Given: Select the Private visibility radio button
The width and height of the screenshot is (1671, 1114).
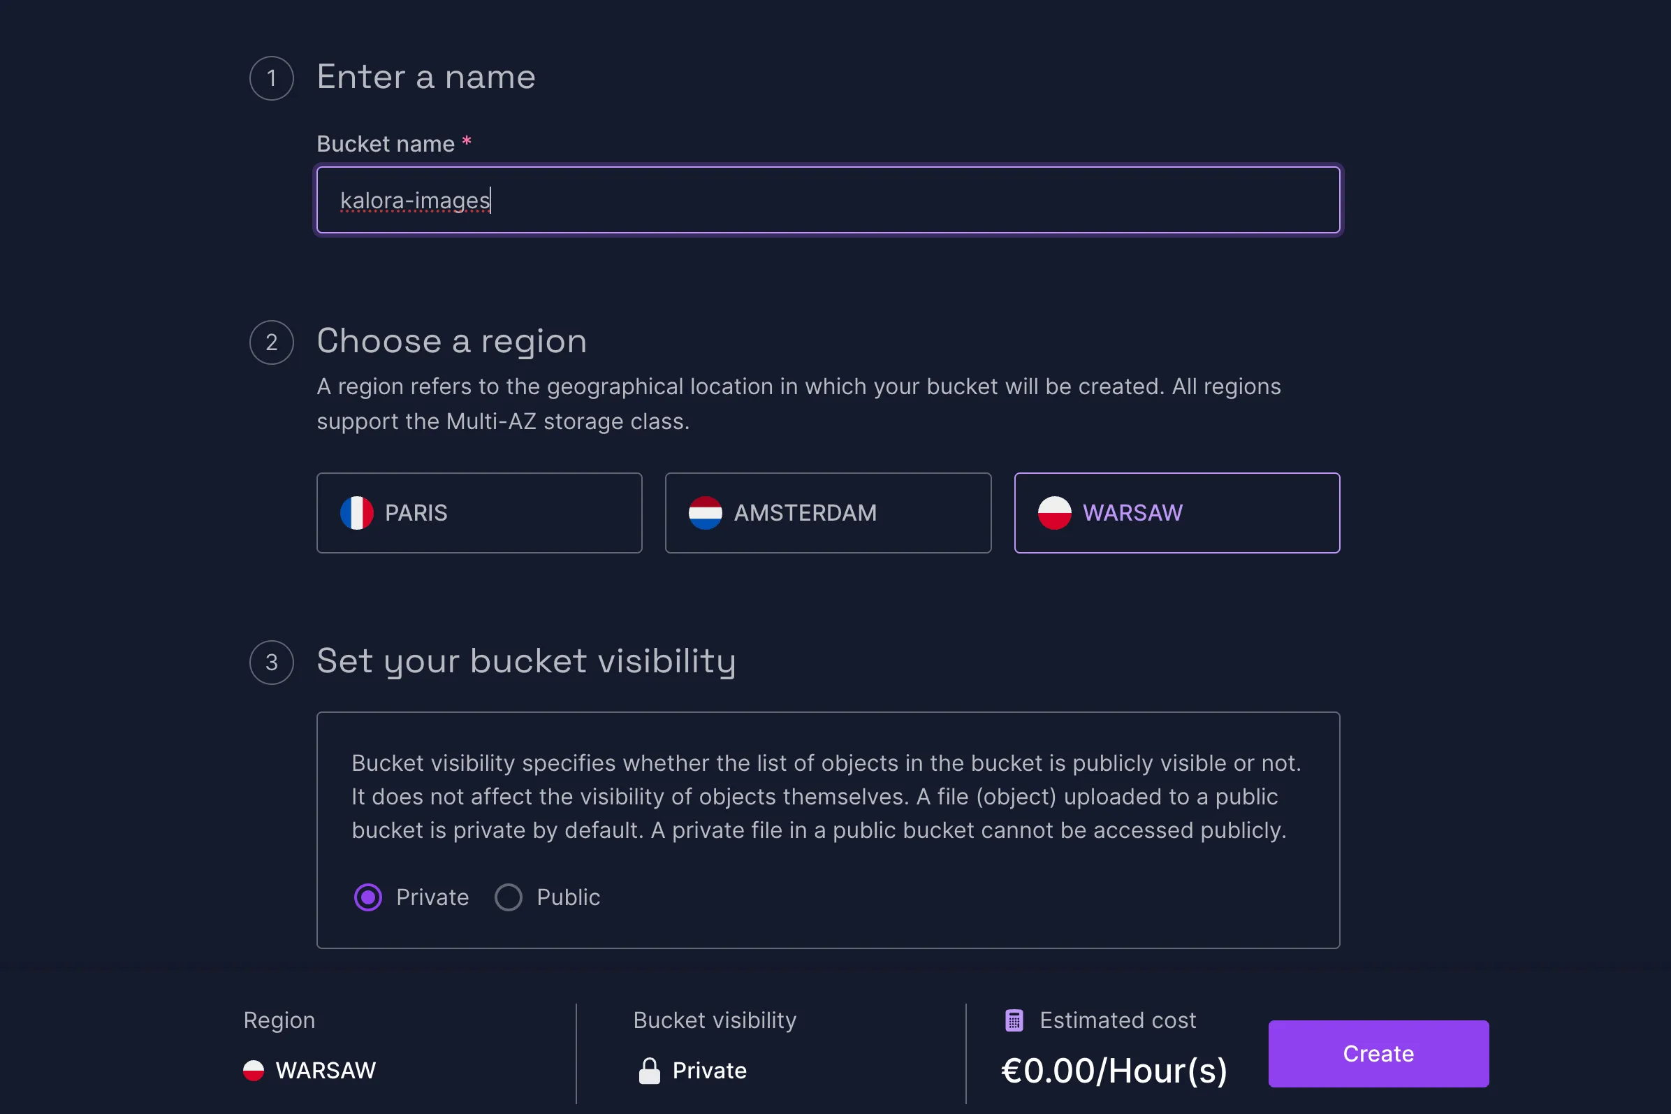Looking at the screenshot, I should [x=367, y=897].
